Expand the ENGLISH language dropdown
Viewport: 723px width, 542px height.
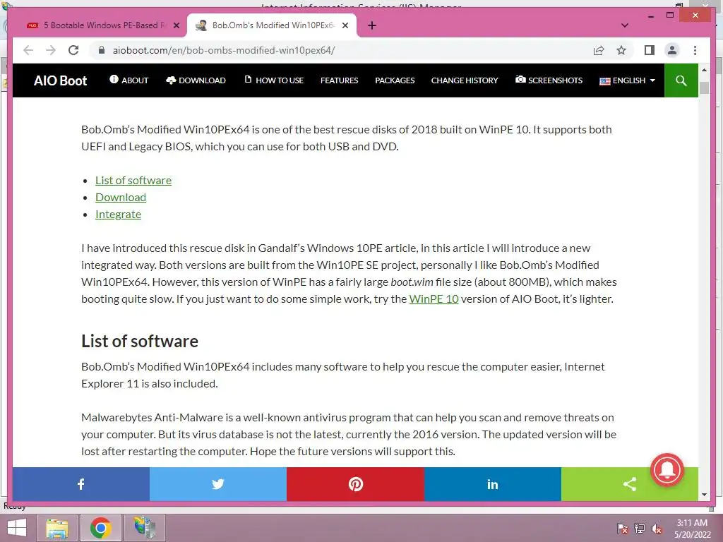click(x=627, y=80)
